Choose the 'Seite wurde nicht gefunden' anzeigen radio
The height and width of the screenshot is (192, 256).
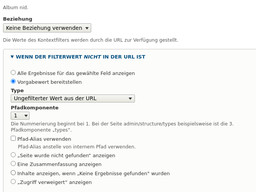point(13,155)
